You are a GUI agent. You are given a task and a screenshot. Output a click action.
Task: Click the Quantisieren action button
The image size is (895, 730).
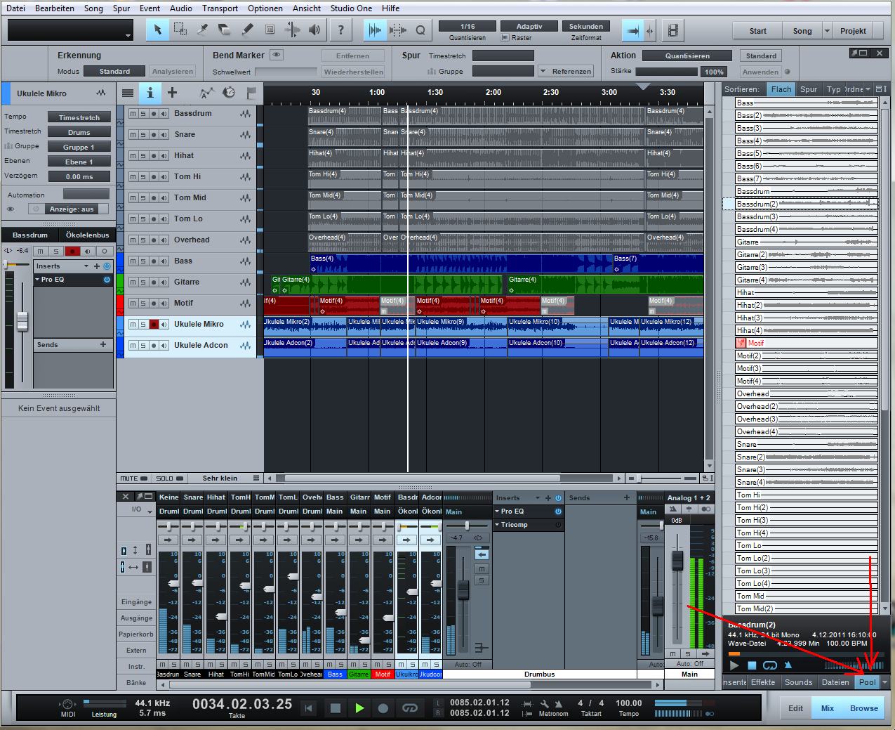pos(687,56)
